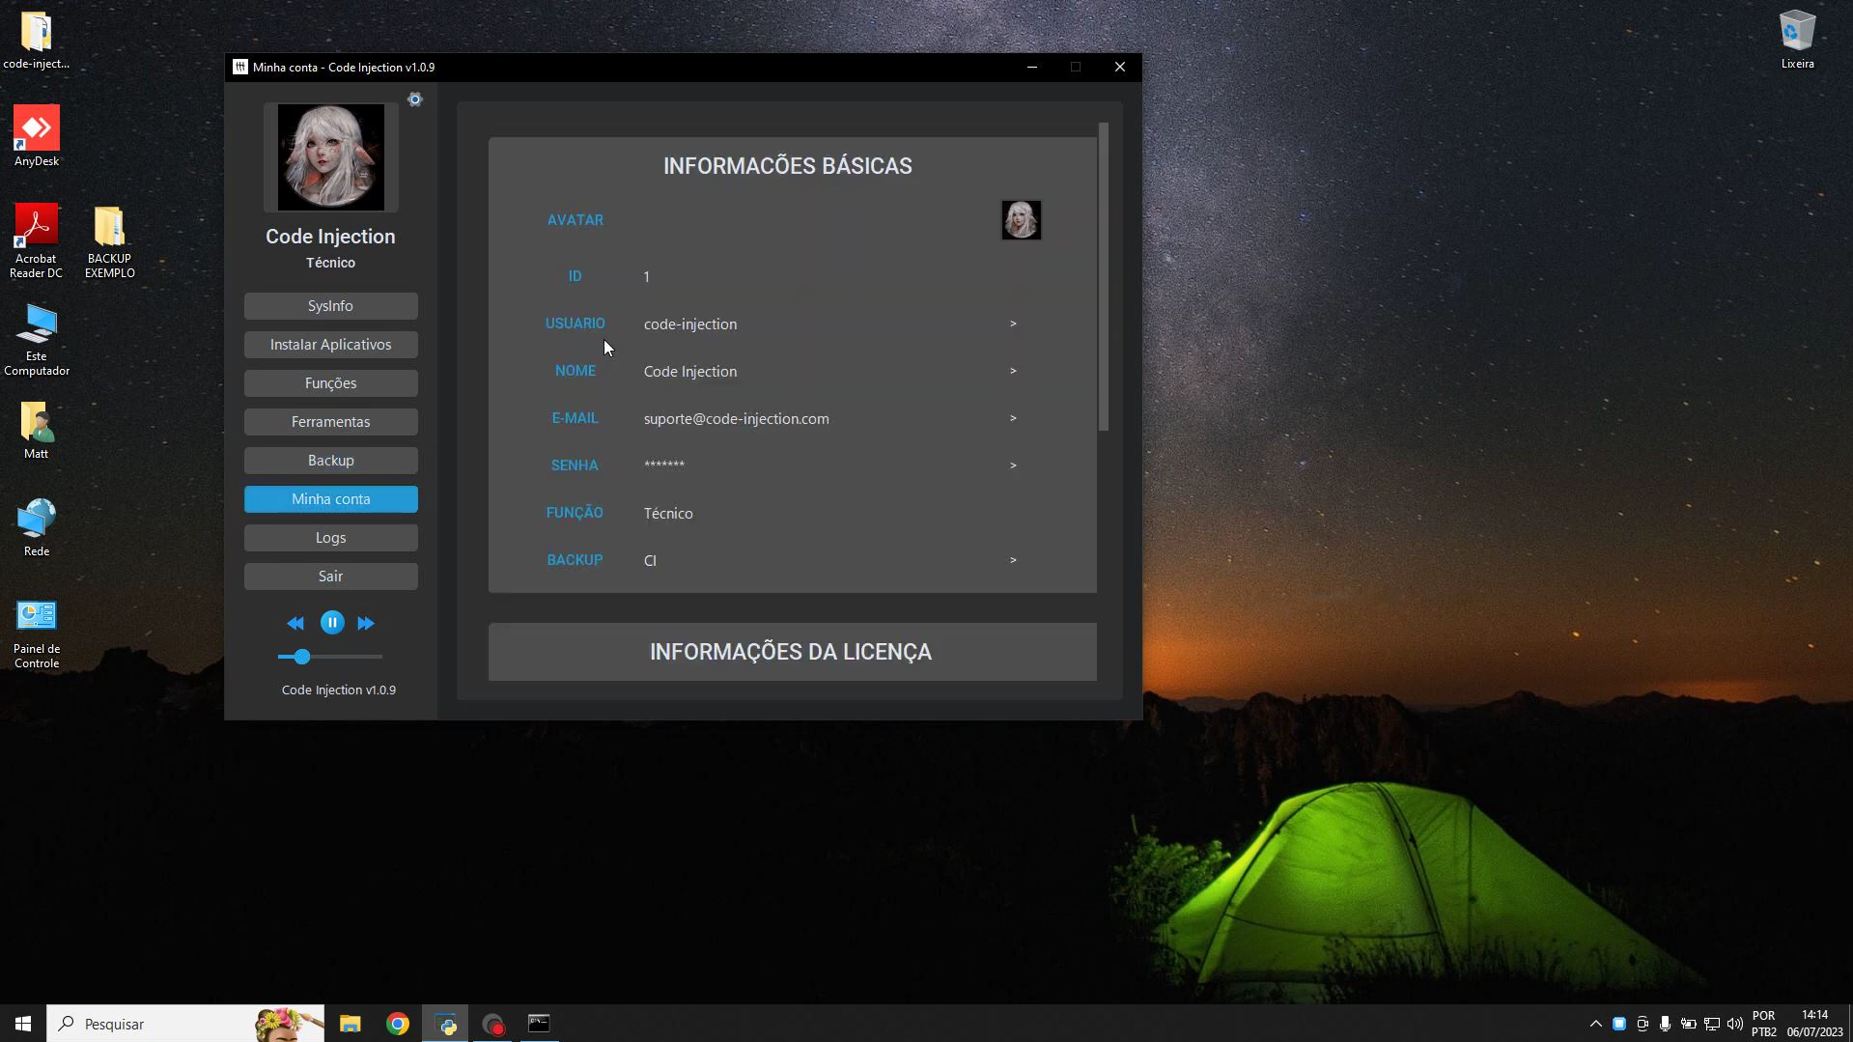The image size is (1853, 1042).
Task: Open the Backup section
Action: (x=330, y=461)
